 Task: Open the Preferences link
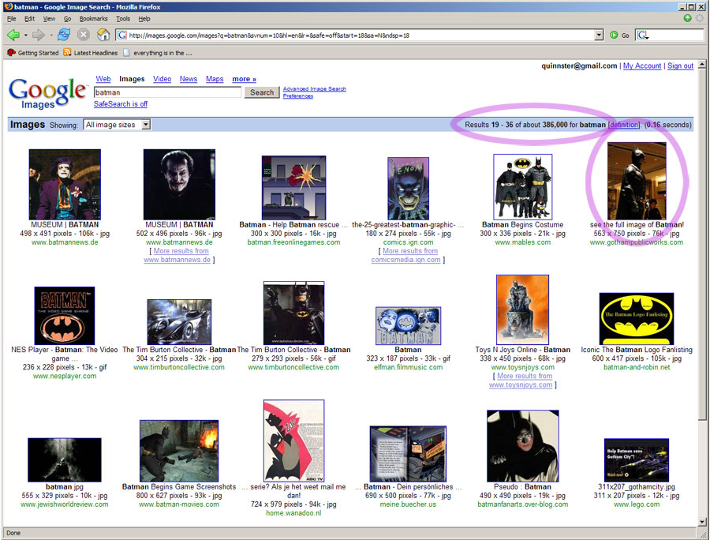(298, 96)
